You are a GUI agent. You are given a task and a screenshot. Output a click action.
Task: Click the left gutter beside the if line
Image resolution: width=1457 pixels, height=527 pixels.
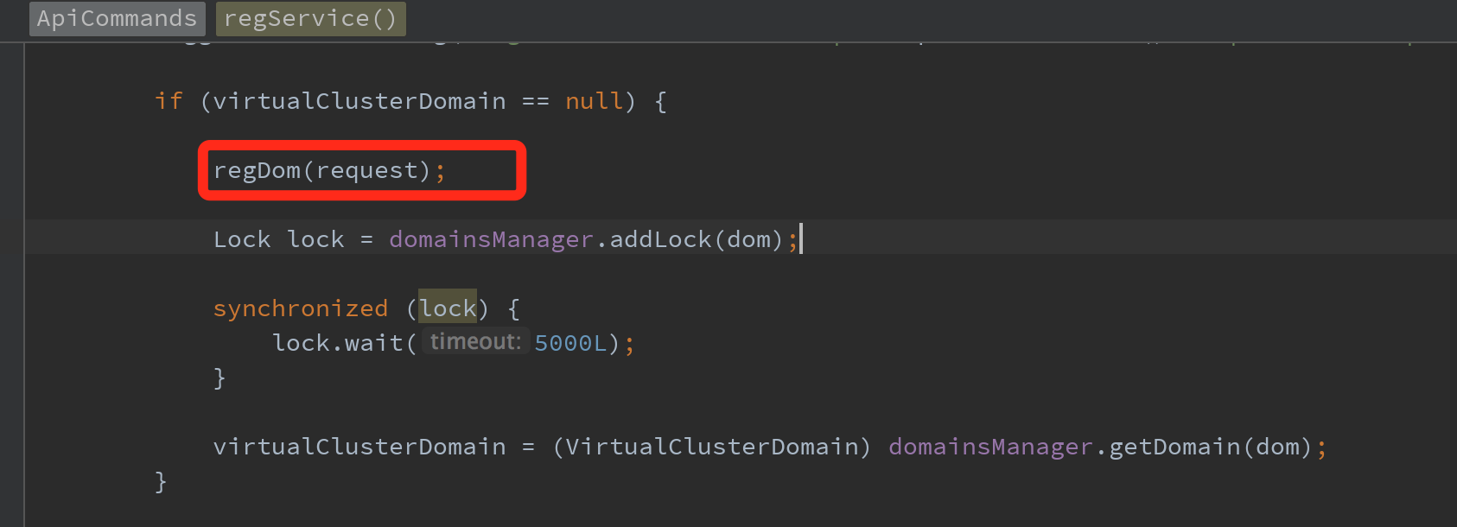pyautogui.click(x=12, y=101)
